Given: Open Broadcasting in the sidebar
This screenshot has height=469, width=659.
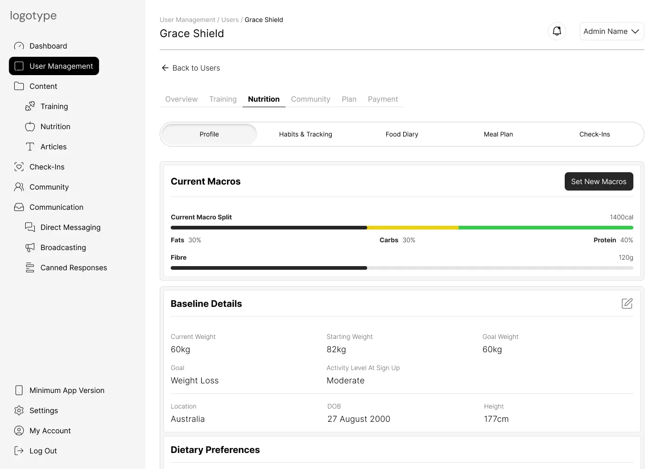Looking at the screenshot, I should point(63,247).
